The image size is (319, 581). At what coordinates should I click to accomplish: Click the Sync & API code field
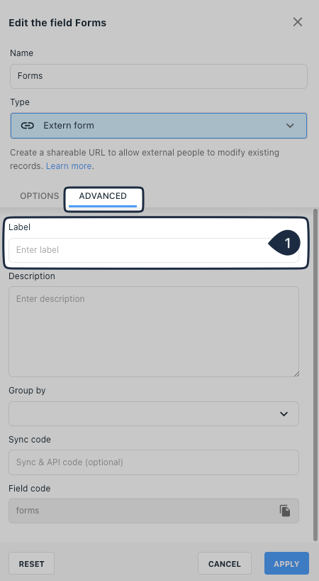154,462
